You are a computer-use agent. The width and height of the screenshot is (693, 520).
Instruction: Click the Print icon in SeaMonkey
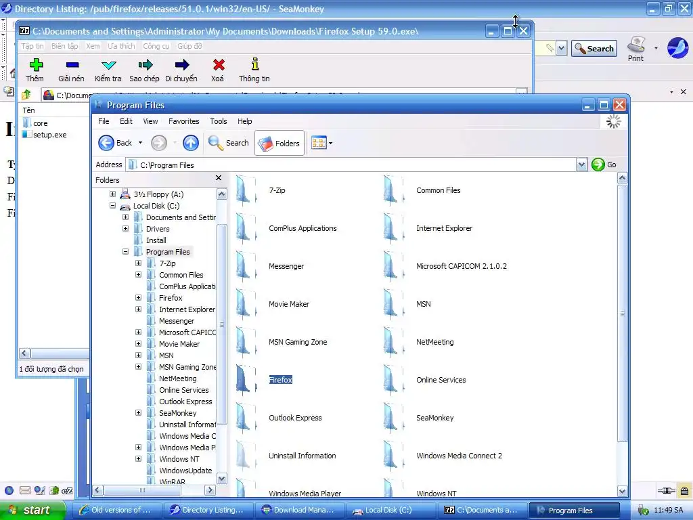(635, 49)
